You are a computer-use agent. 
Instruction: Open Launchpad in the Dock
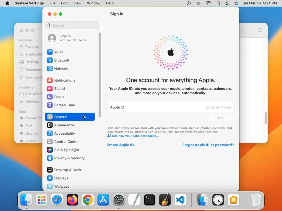pyautogui.click(x=42, y=200)
